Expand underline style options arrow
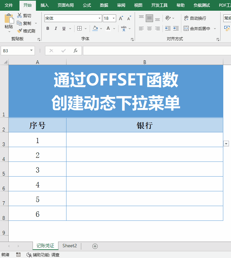The image size is (231, 258). tap(70, 28)
